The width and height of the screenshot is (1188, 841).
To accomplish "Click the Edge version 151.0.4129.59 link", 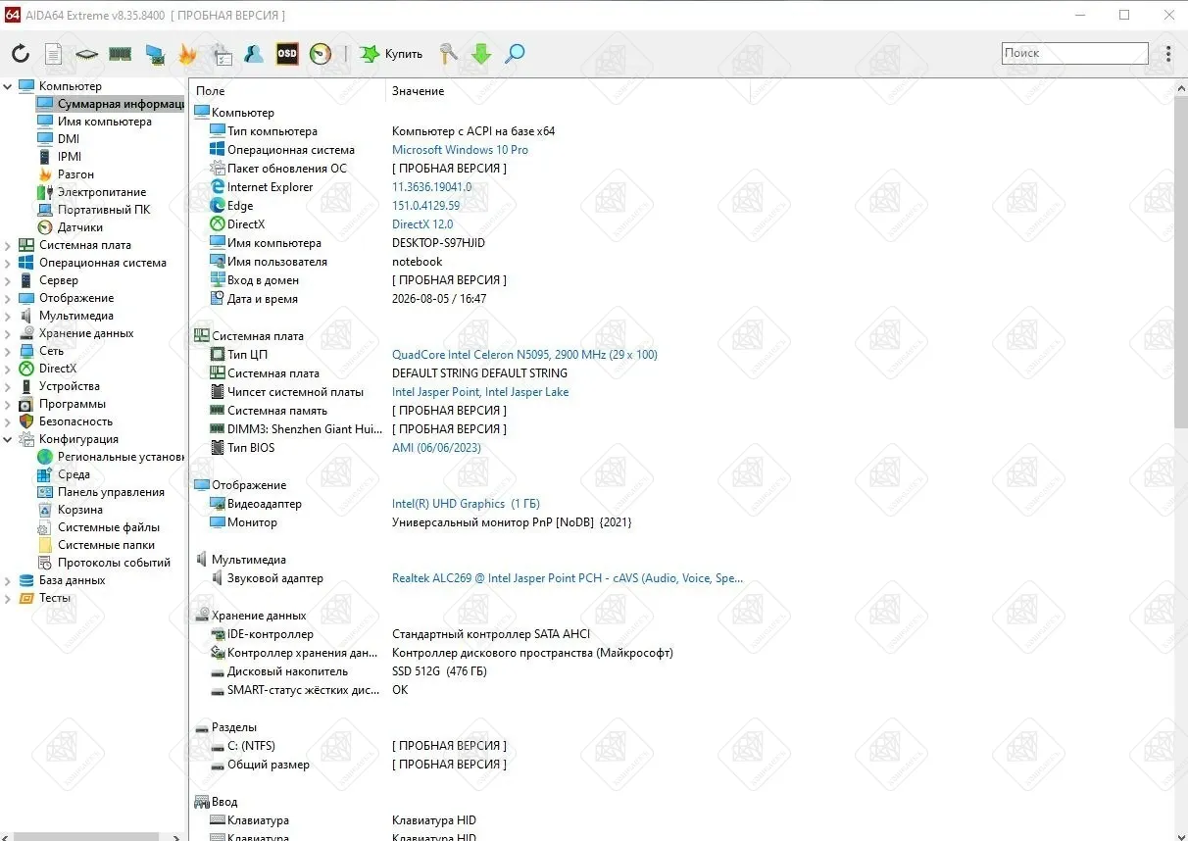I will point(425,206).
